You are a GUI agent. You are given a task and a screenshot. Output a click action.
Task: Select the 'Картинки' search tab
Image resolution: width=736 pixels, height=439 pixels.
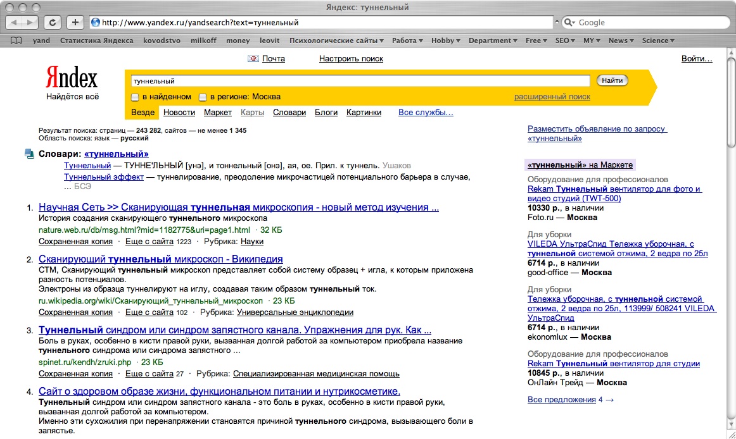(364, 113)
